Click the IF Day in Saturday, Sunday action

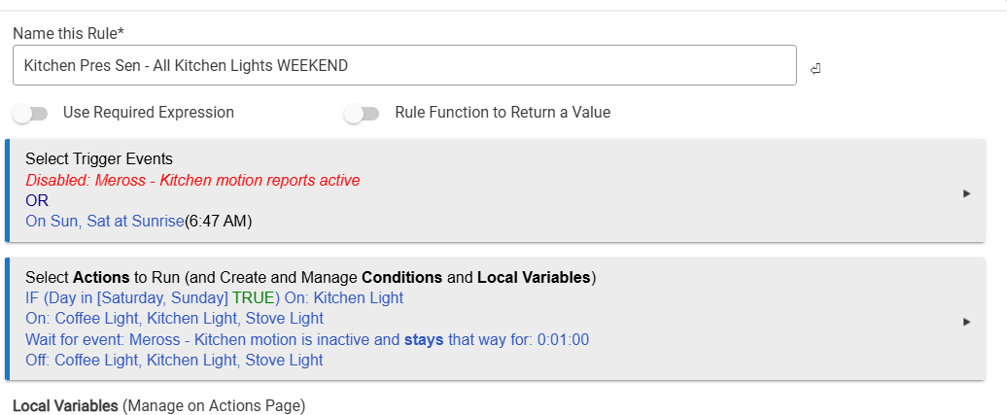pyautogui.click(x=126, y=297)
